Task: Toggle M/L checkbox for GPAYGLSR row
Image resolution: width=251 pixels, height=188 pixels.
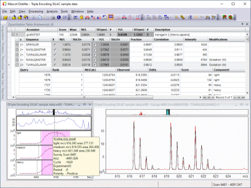Action: 55,44
